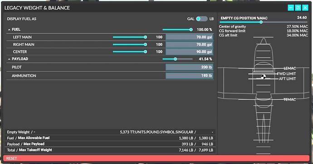Edit the LEFT MAIN 70.00 gal field

pos(190,37)
